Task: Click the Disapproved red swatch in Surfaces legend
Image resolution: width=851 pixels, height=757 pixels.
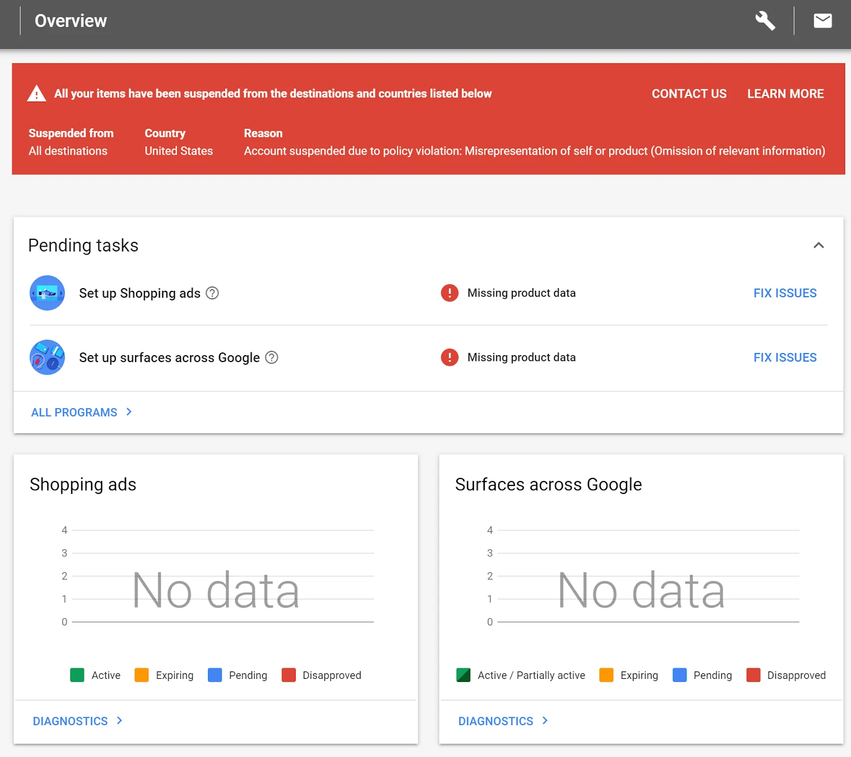Action: pyautogui.click(x=753, y=675)
